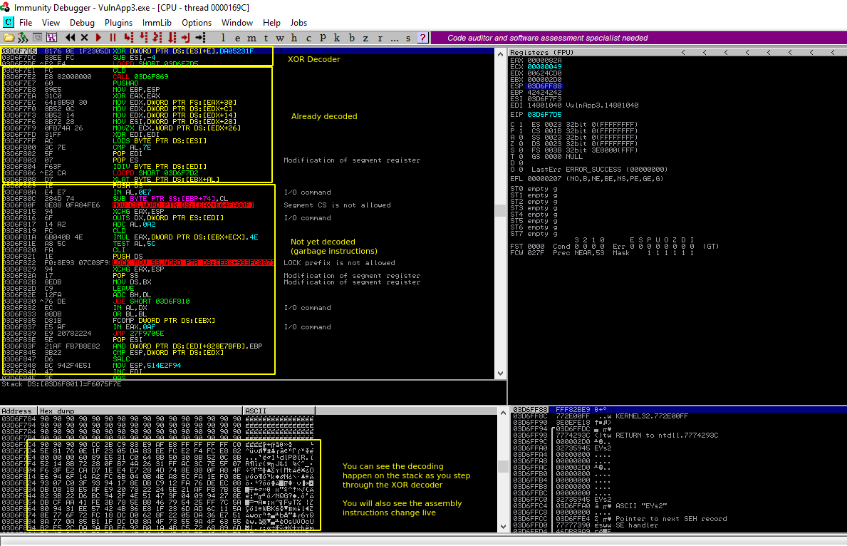The width and height of the screenshot is (847, 546).
Task: Select the 'KERNEL32.772E00FF' stack entry
Action: point(679,416)
